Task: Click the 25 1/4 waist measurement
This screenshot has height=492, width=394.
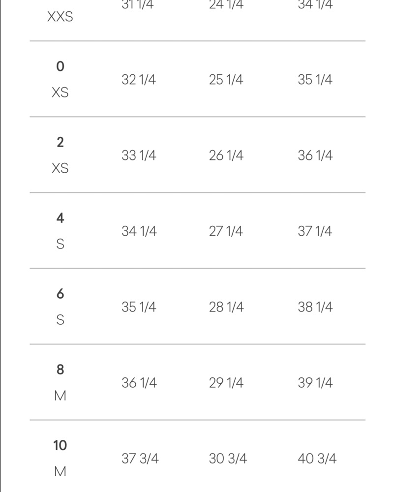Action: (x=226, y=79)
